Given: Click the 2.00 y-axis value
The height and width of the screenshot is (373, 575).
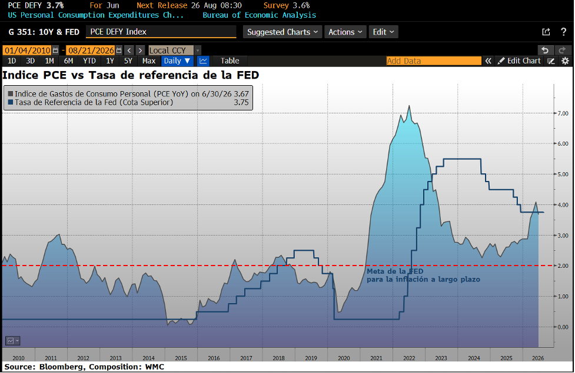Looking at the screenshot, I should pos(563,266).
